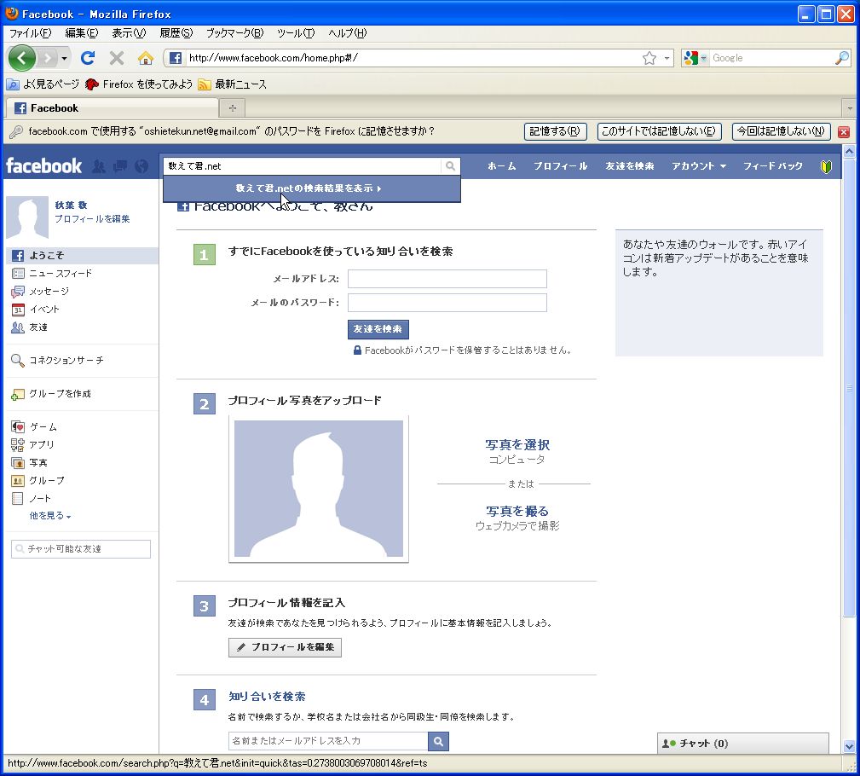Click このサイトでは記憶しない button
The width and height of the screenshot is (860, 776).
pos(659,131)
